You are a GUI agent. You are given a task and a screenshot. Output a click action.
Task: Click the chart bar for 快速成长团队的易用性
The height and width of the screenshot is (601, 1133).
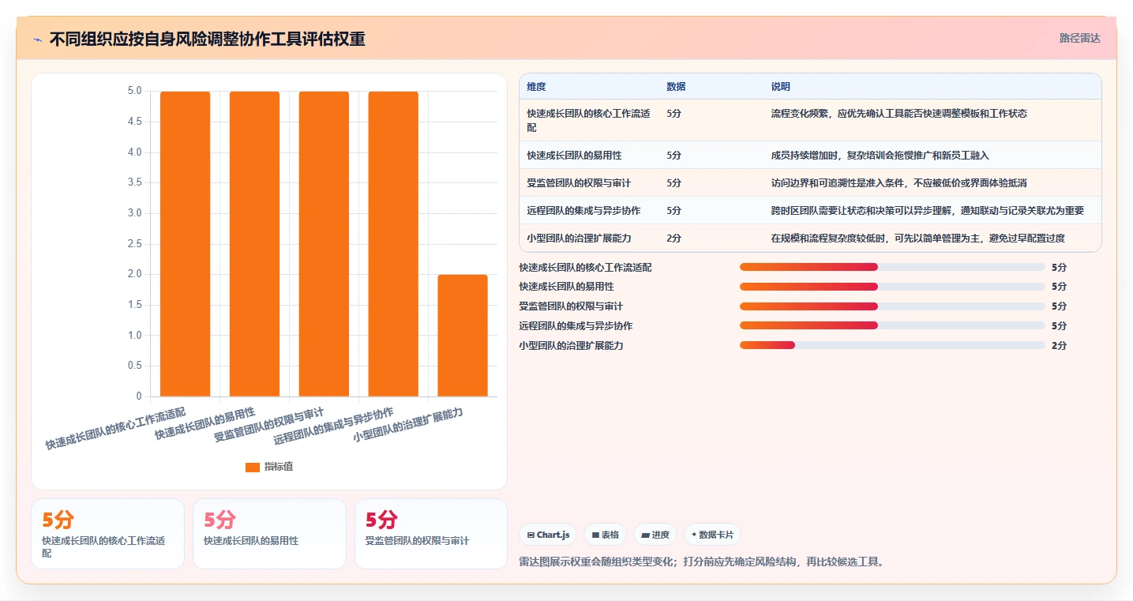click(x=254, y=244)
